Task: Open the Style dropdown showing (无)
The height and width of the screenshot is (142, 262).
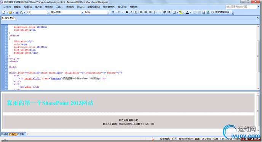Action: [48, 12]
